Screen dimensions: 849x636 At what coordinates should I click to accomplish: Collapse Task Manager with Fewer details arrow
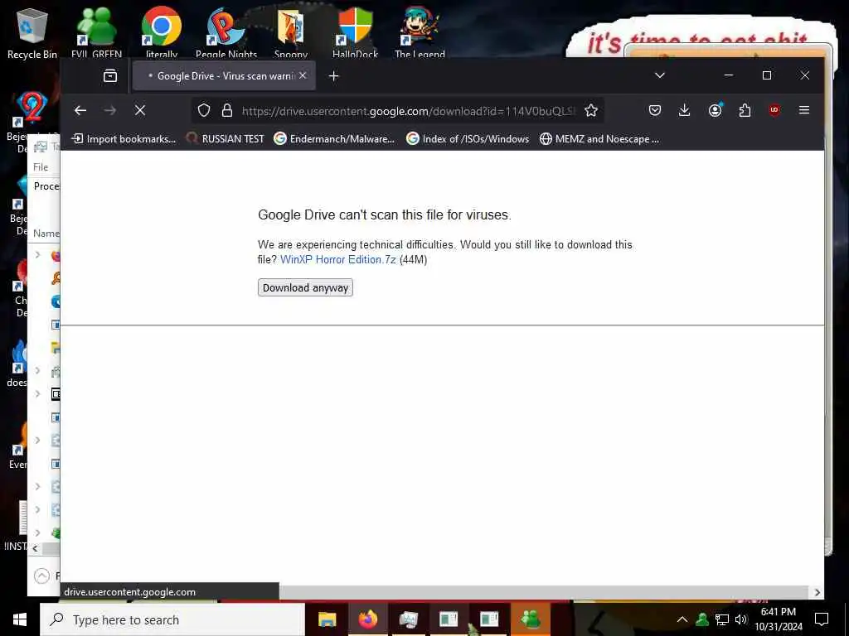pyautogui.click(x=41, y=576)
